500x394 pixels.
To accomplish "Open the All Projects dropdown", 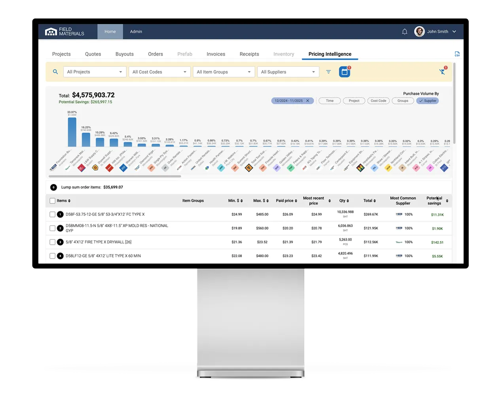I will coord(95,72).
